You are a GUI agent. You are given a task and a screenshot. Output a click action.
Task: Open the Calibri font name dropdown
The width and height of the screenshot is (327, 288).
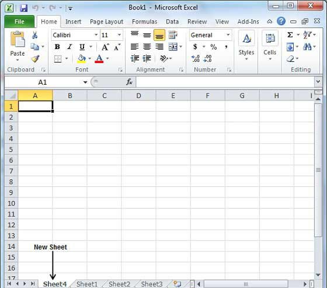tap(96, 34)
